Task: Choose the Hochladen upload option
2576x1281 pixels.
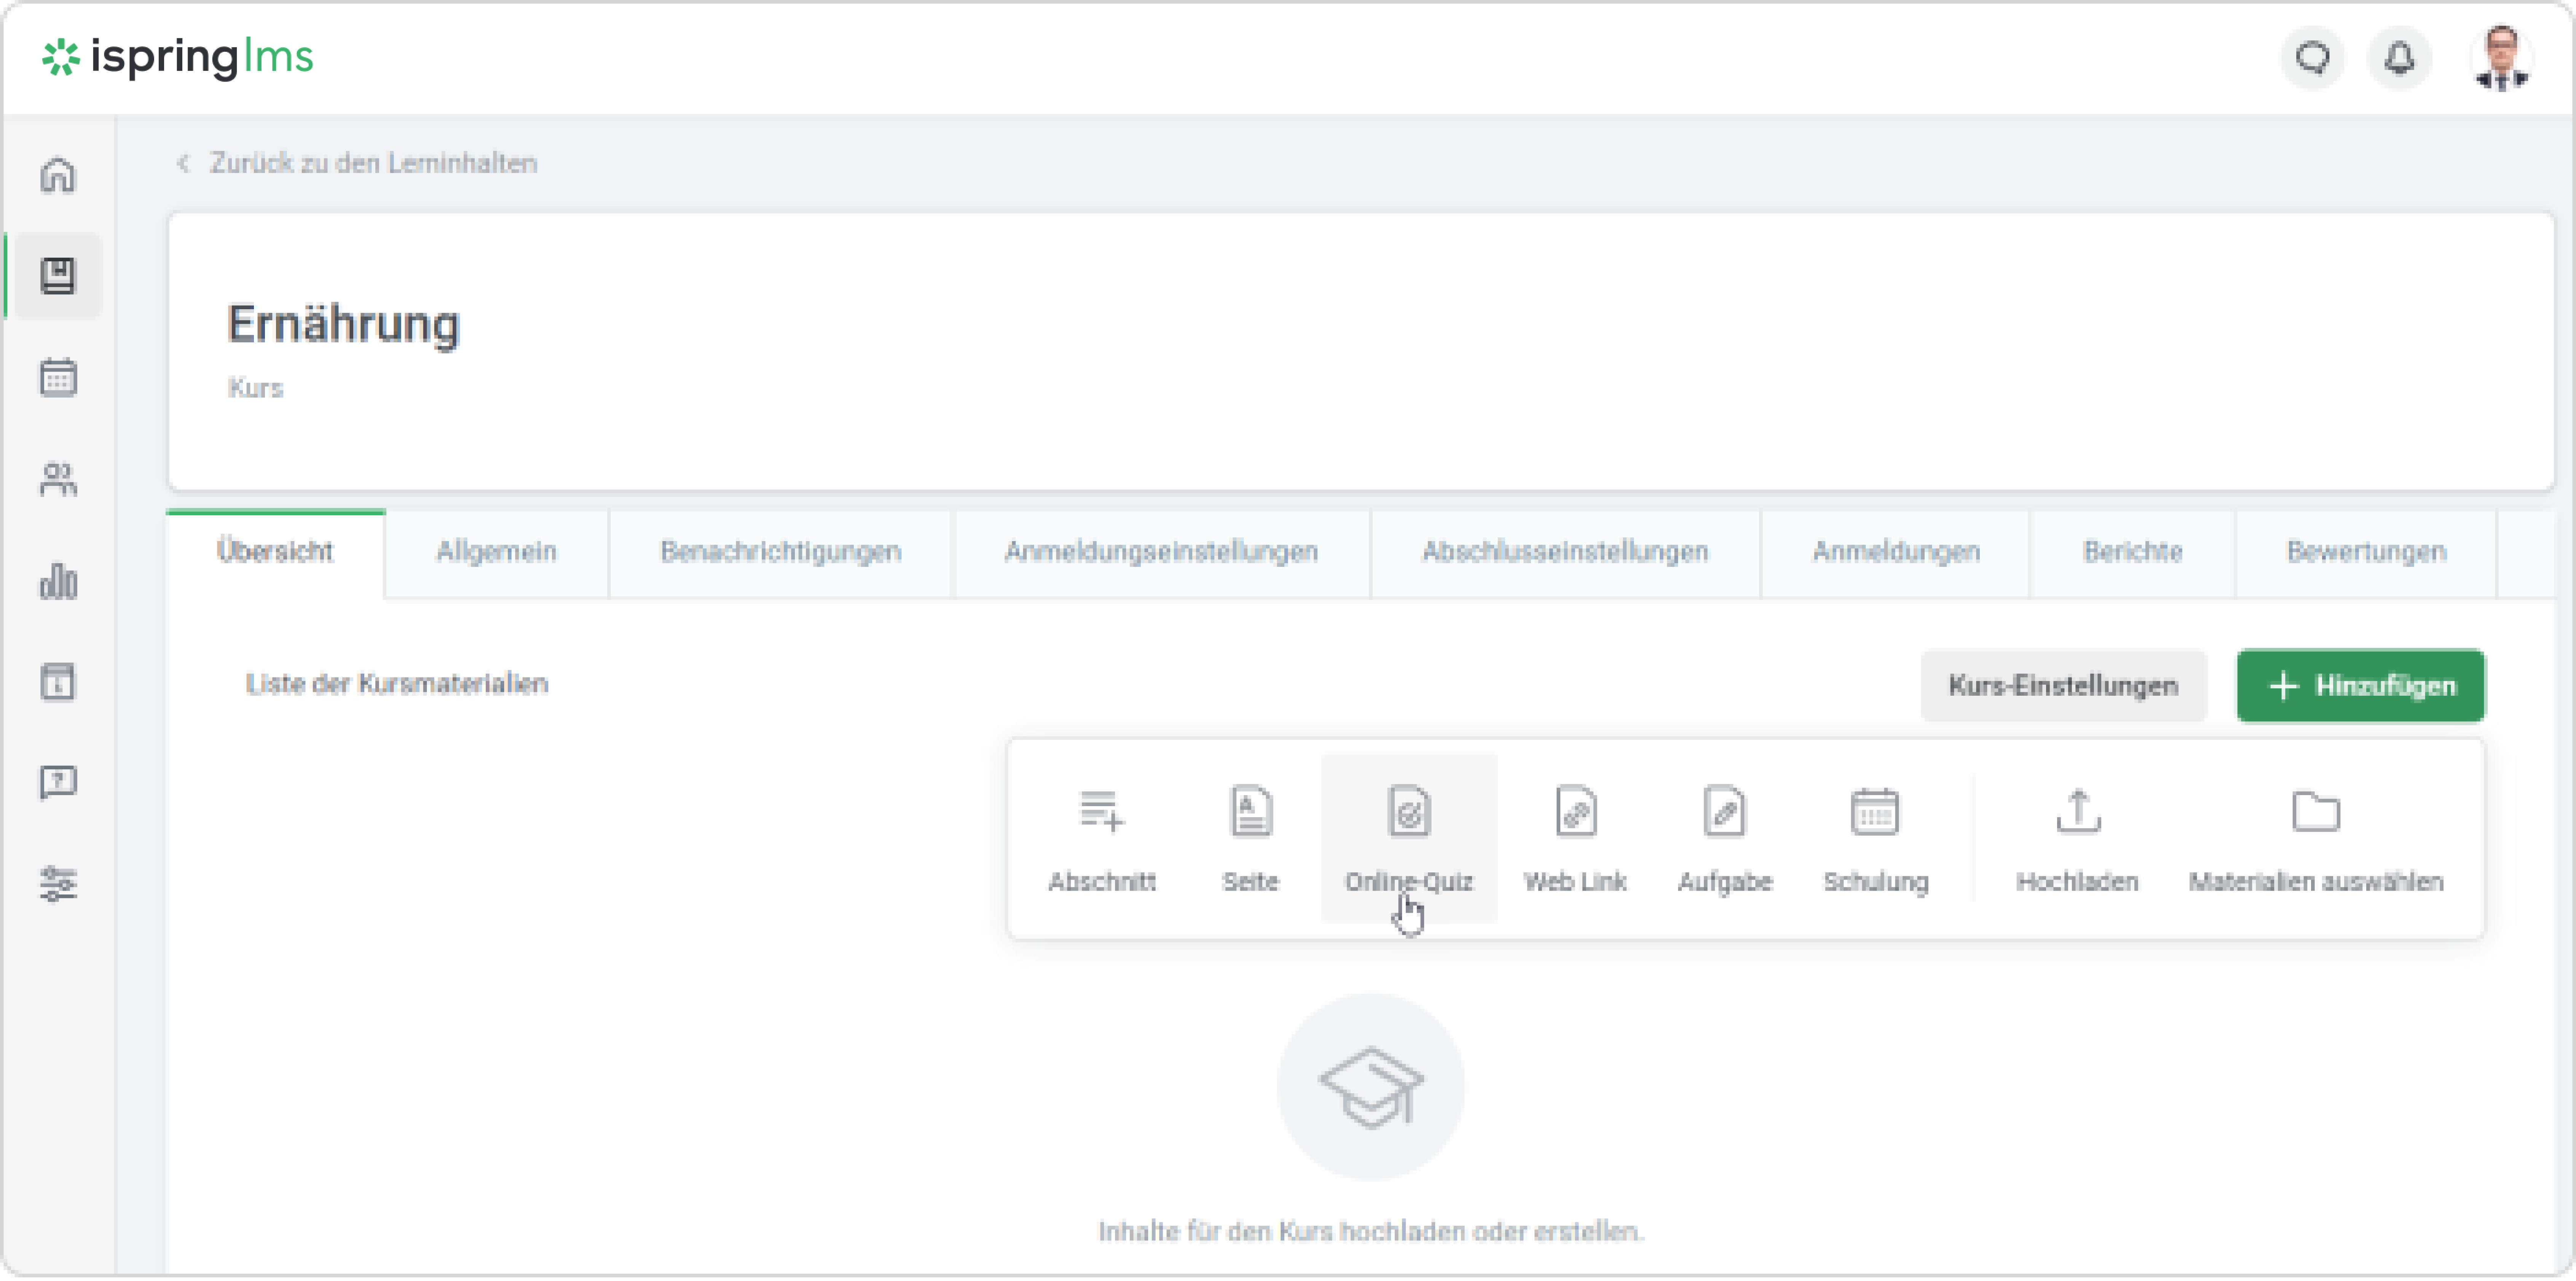Action: (x=2077, y=838)
